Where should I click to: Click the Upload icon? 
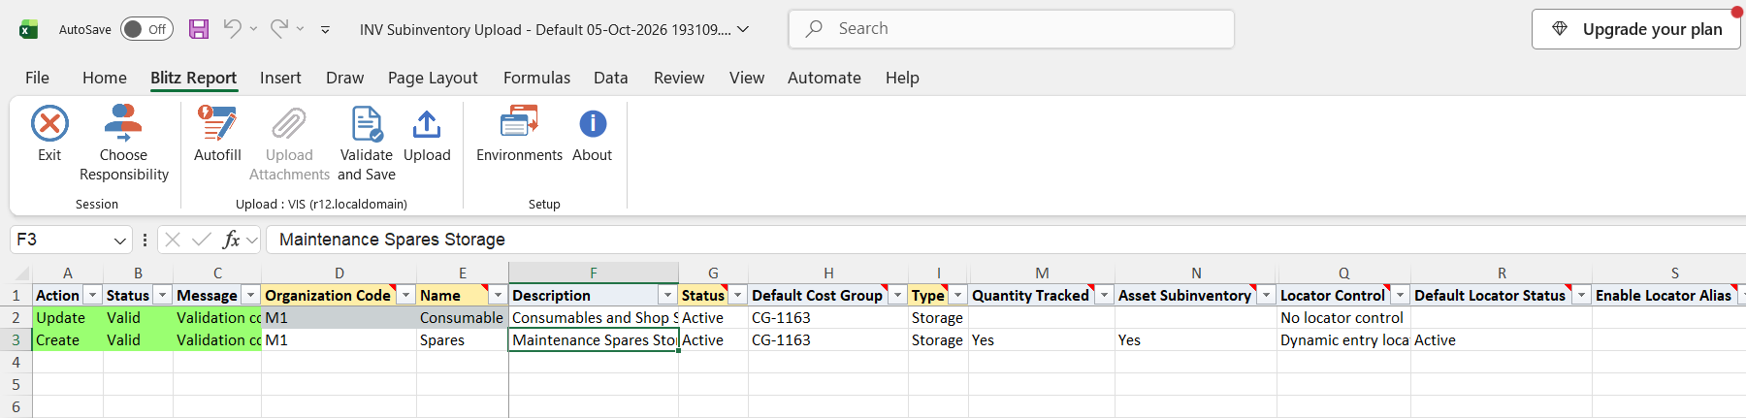[x=427, y=124]
